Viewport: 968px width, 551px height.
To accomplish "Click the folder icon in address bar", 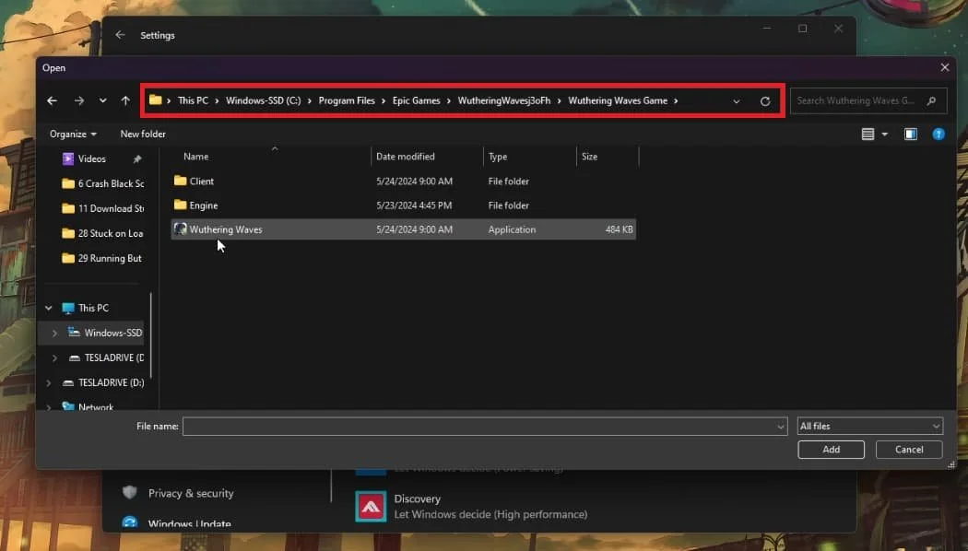I will (x=156, y=100).
